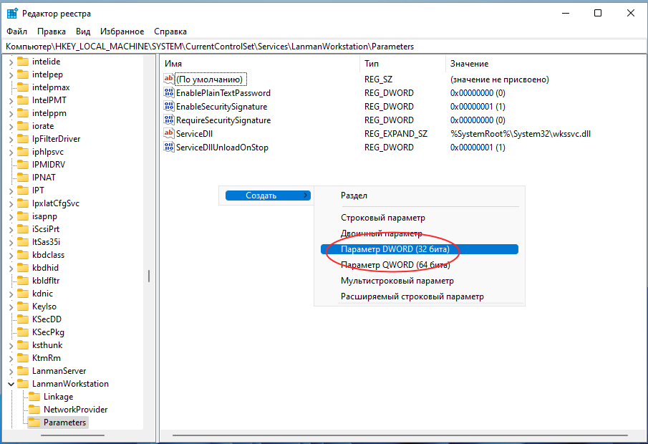The image size is (648, 444).
Task: Expand the kdnic tree node
Action: [11, 294]
